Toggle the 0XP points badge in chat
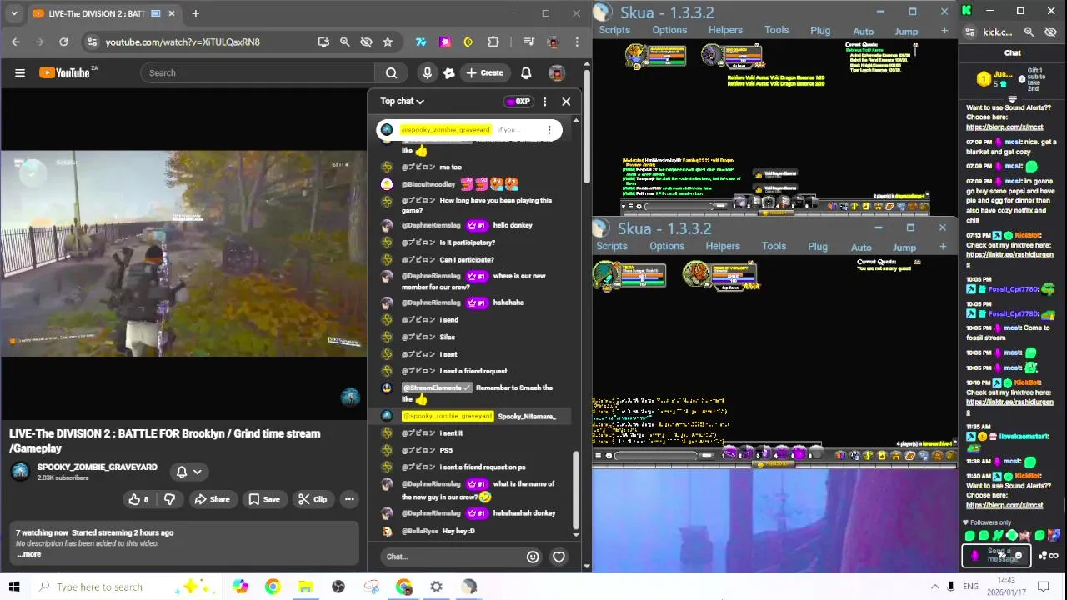The image size is (1067, 600). pyautogui.click(x=518, y=102)
